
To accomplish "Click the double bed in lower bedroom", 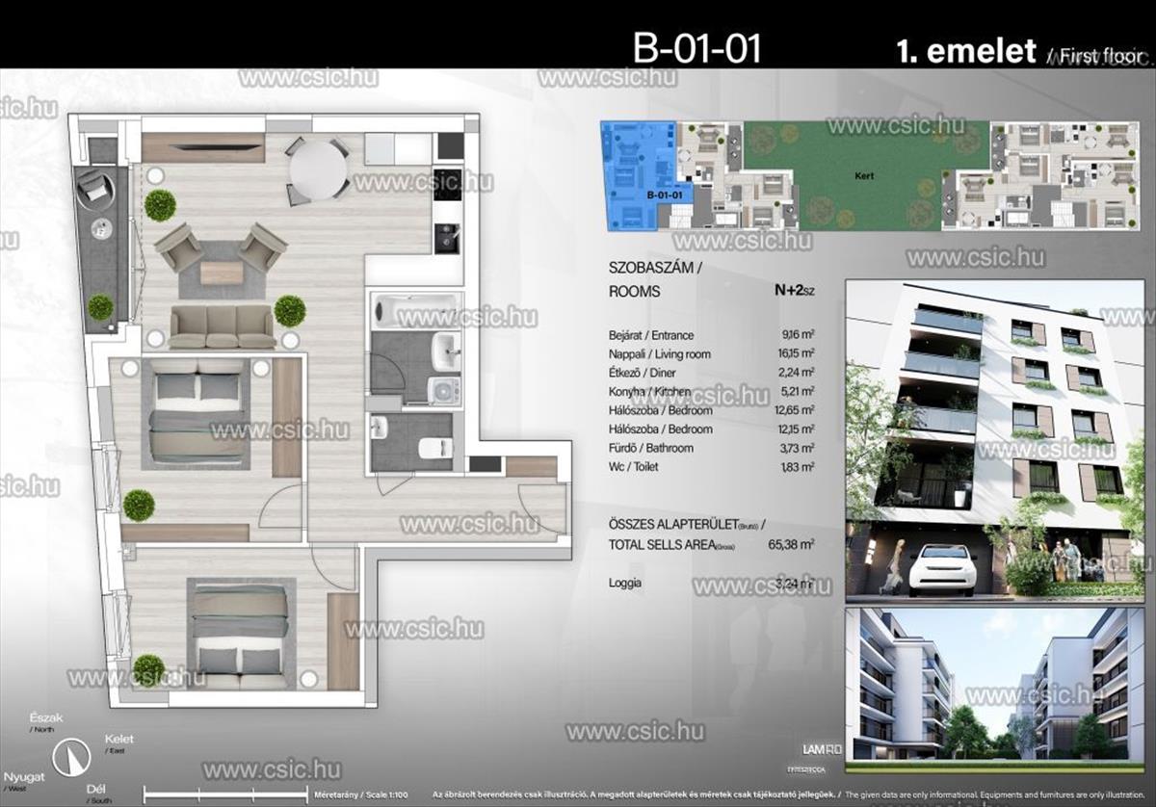I will (240, 631).
